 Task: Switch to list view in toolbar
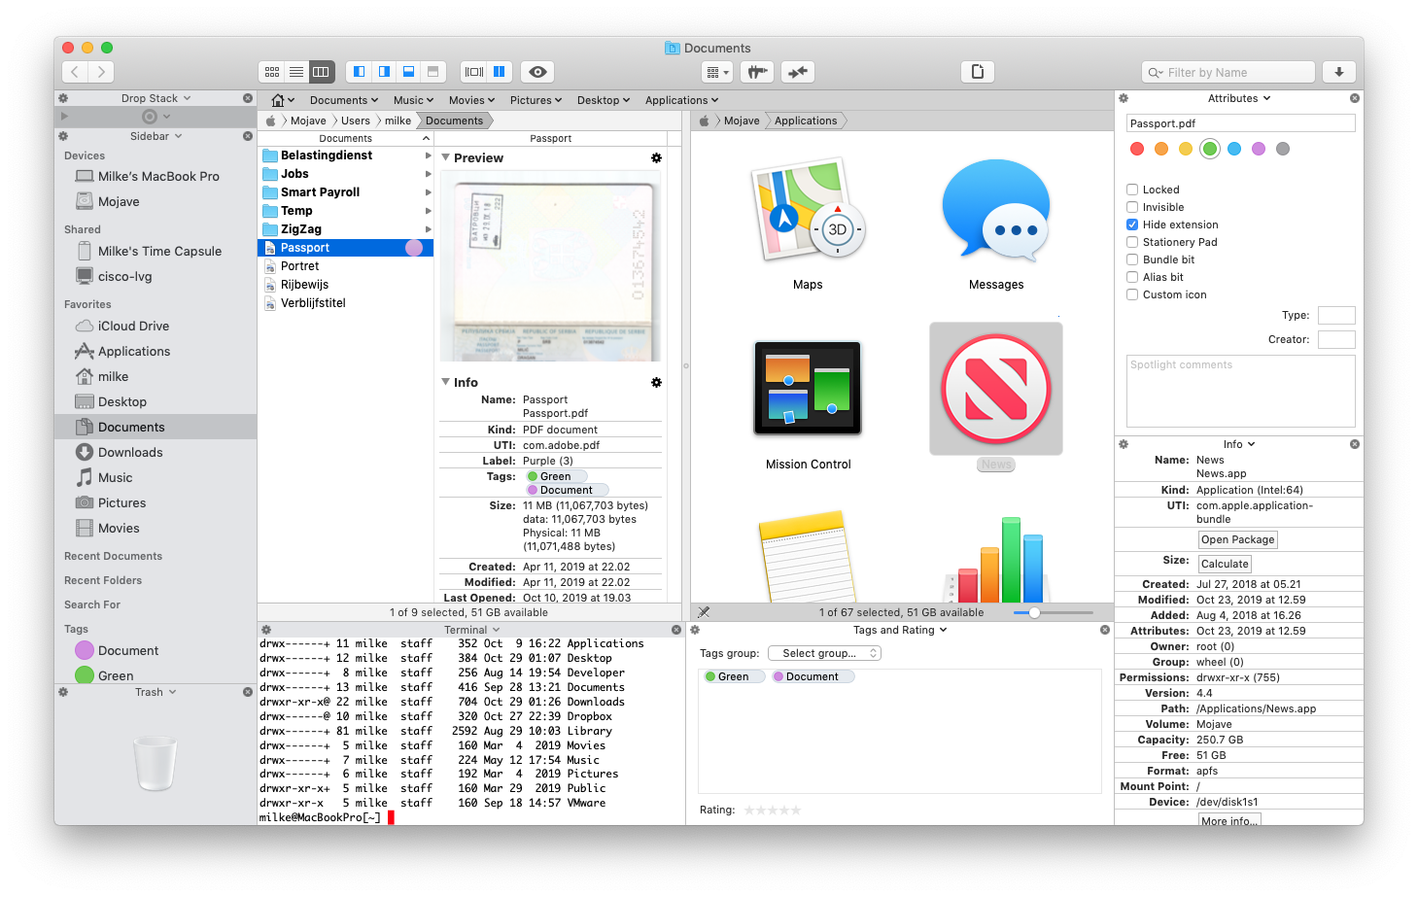pos(296,72)
